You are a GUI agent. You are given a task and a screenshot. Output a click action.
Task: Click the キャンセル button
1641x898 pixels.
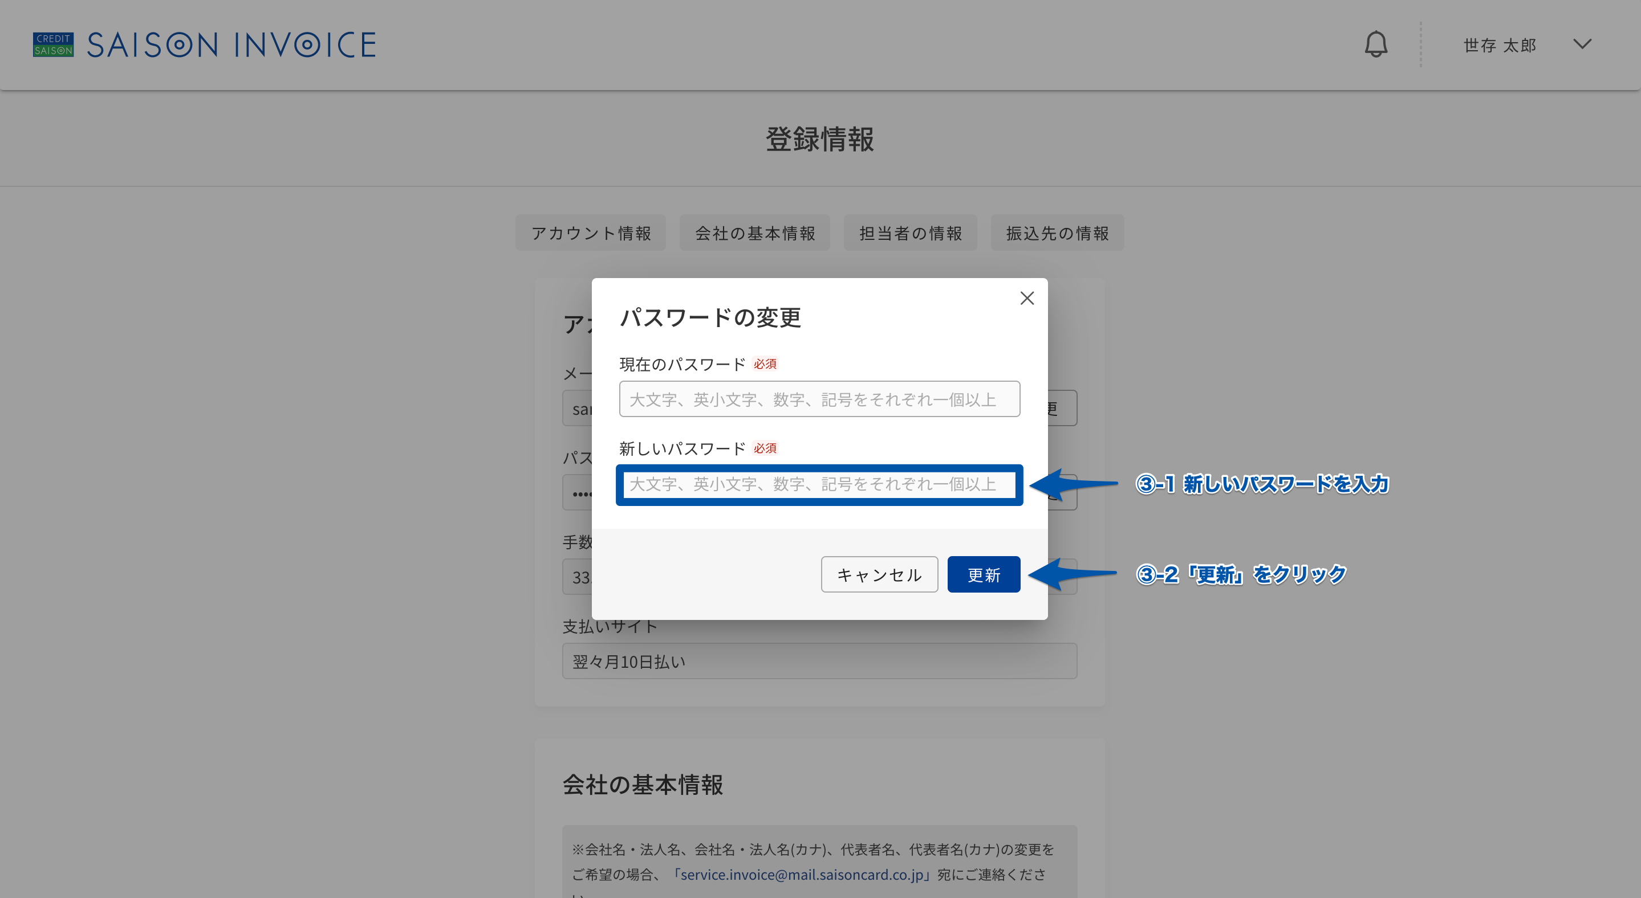[879, 575]
